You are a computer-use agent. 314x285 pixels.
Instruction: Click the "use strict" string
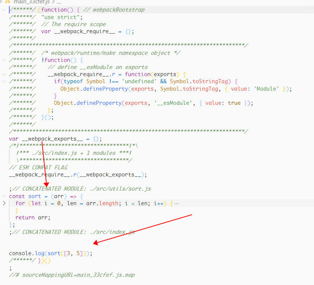point(61,17)
